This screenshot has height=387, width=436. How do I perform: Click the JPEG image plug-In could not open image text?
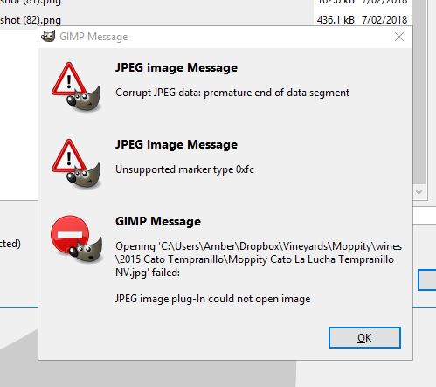213,299
